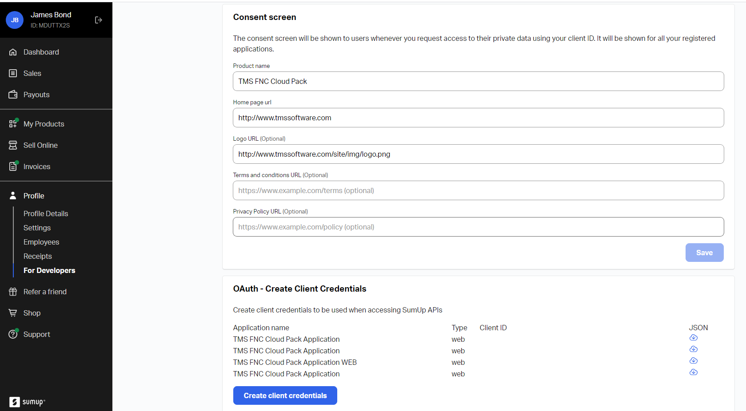746x411 pixels.
Task: Select Employees under Profile
Action: click(x=41, y=242)
